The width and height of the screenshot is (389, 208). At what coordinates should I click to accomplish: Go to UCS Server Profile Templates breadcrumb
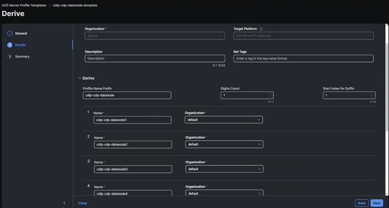click(24, 5)
